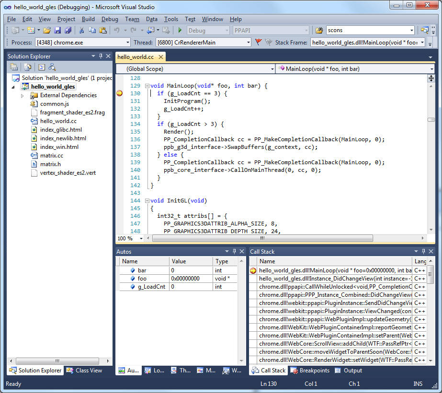The width and height of the screenshot is (442, 393).
Task: Select the g_LoadCnt row in Autos
Action: [x=179, y=287]
